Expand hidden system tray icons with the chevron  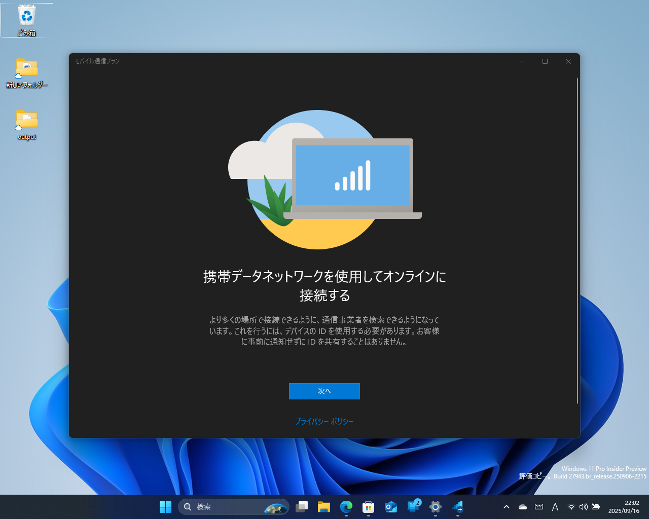[x=507, y=507]
